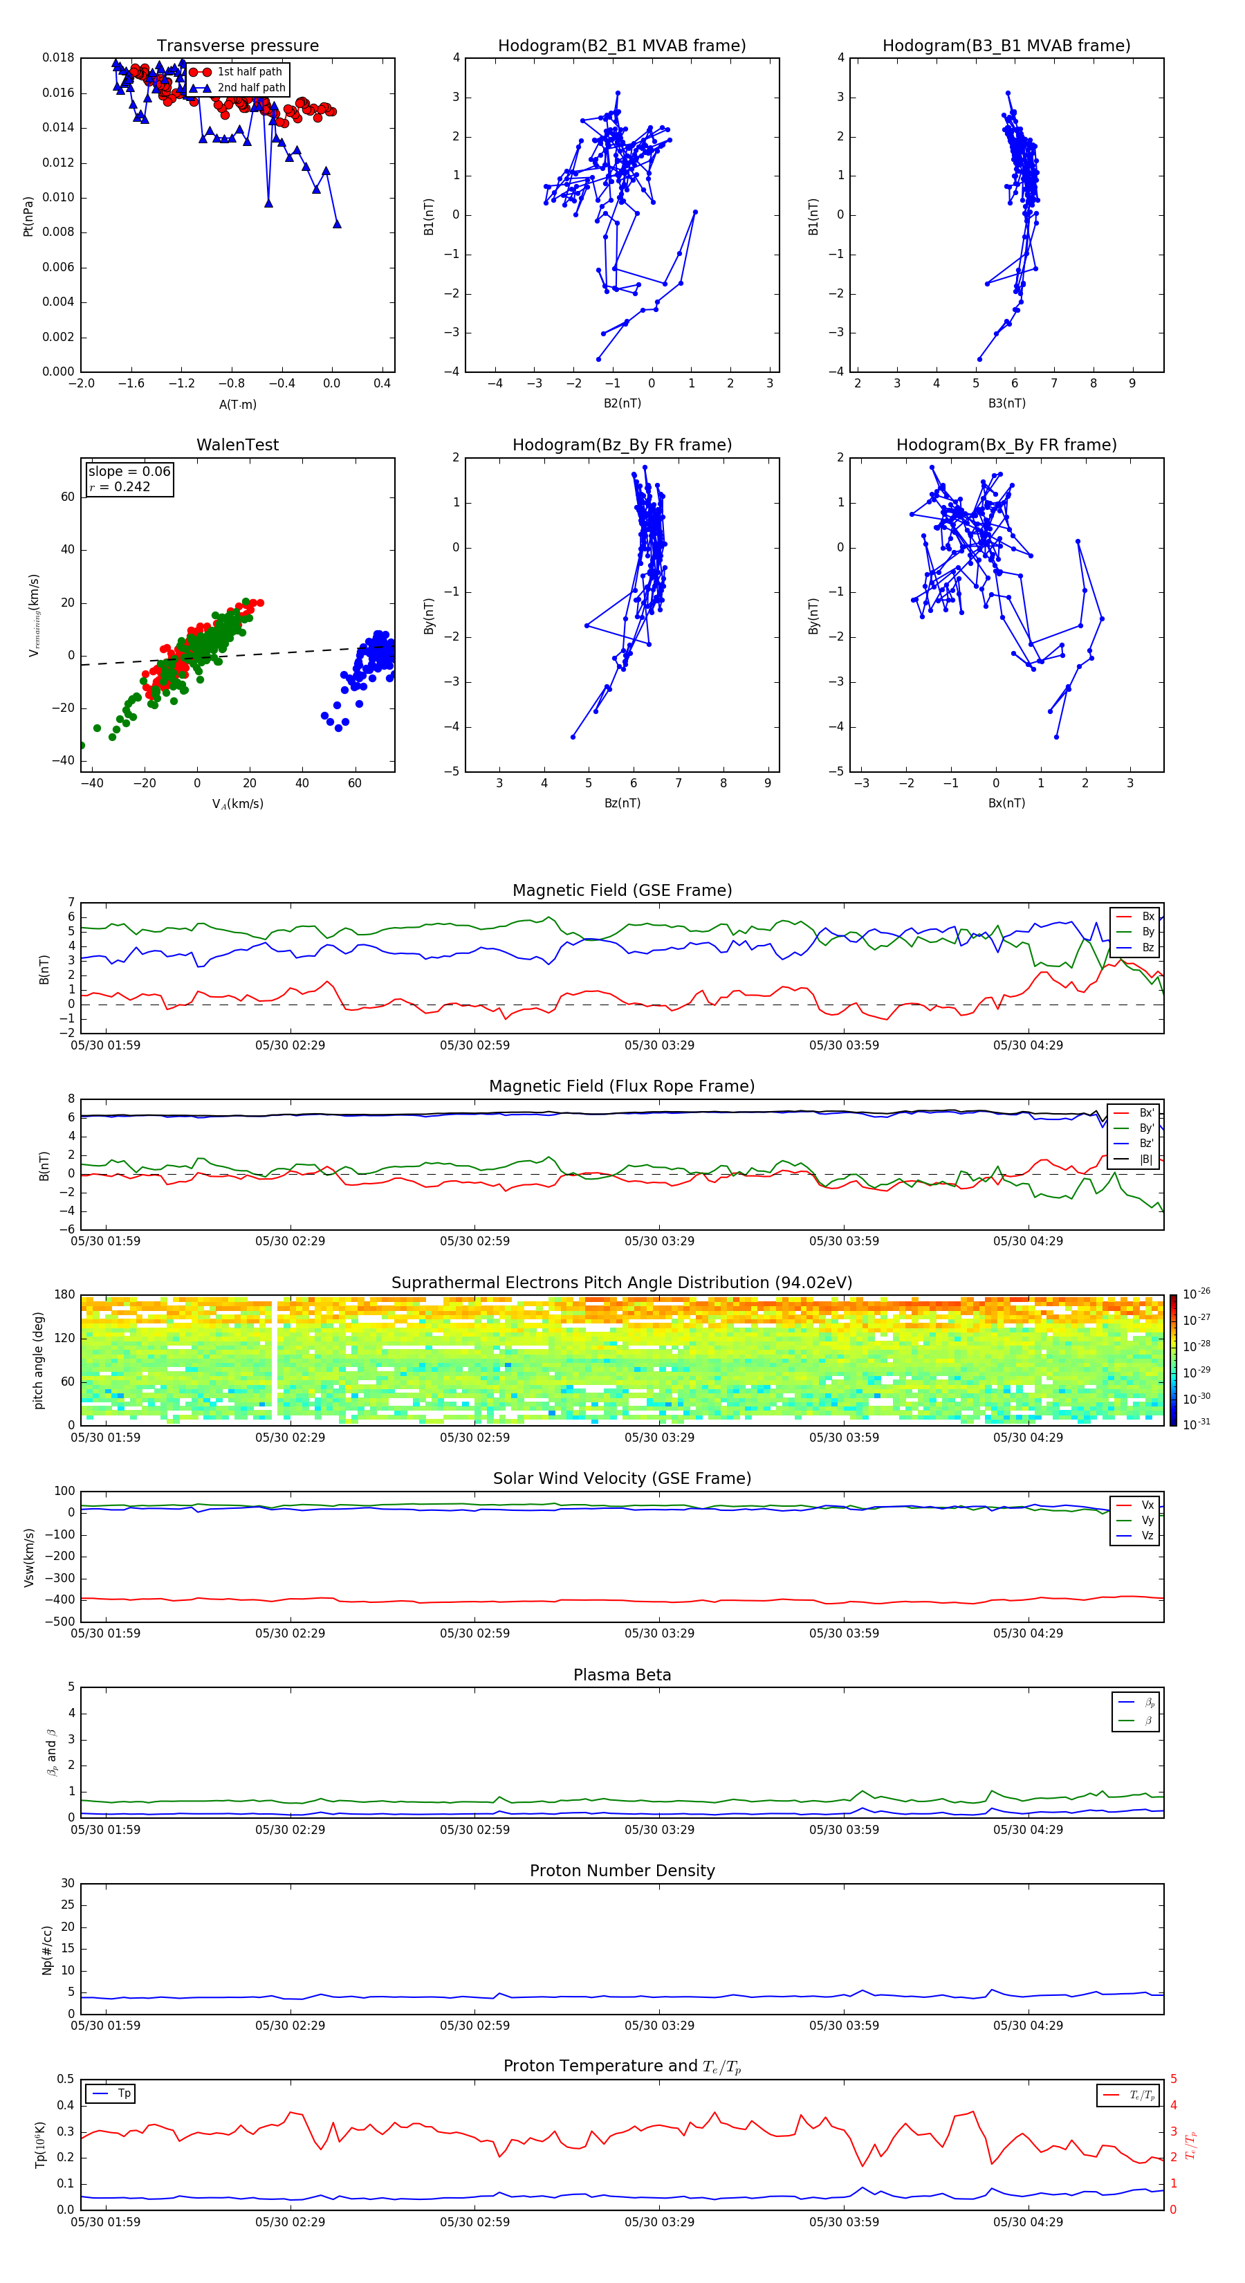Select the Bx legend entry in GSE plot

1135,917
